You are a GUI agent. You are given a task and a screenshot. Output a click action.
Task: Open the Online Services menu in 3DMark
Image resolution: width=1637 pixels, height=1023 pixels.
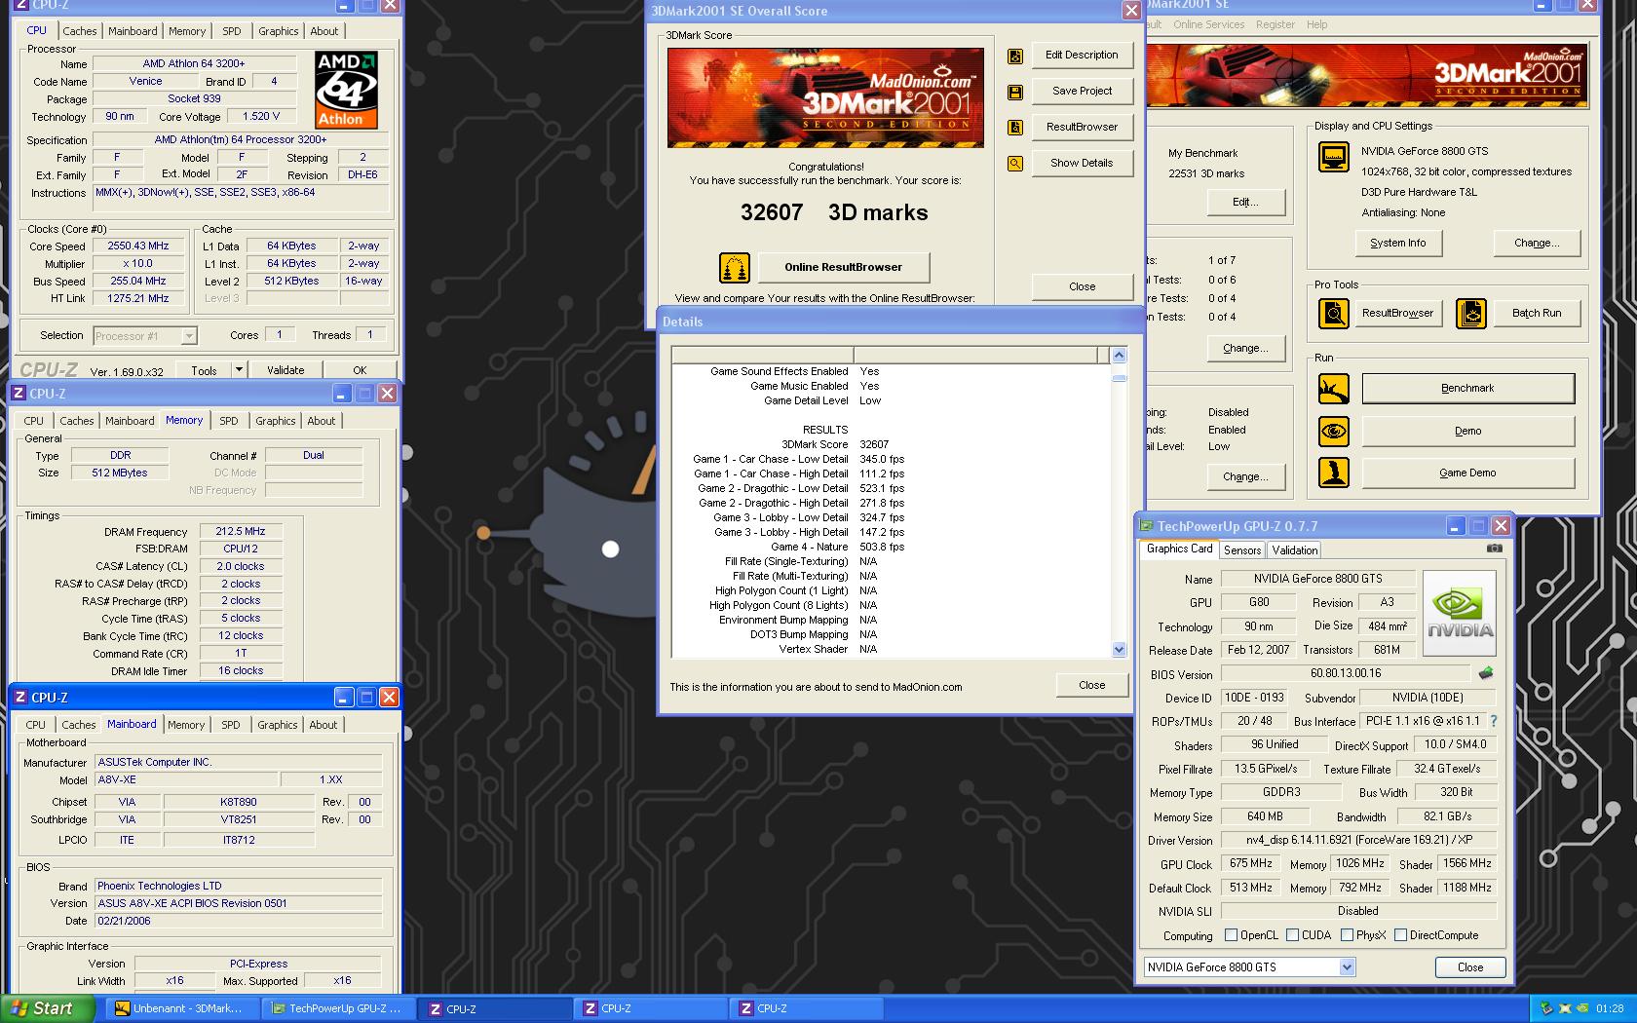pyautogui.click(x=1208, y=24)
